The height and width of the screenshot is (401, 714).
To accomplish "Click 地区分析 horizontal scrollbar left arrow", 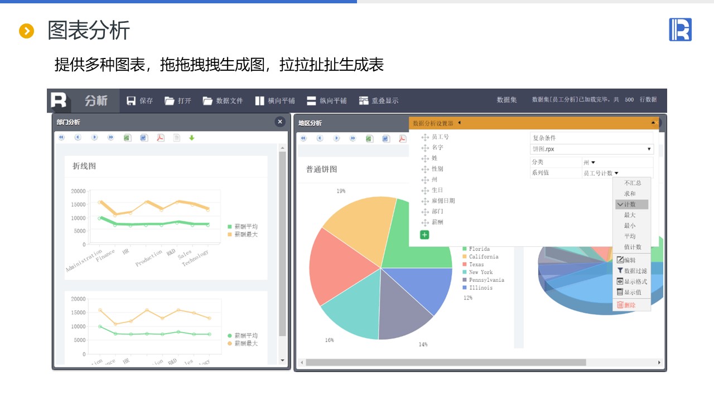I will [302, 363].
